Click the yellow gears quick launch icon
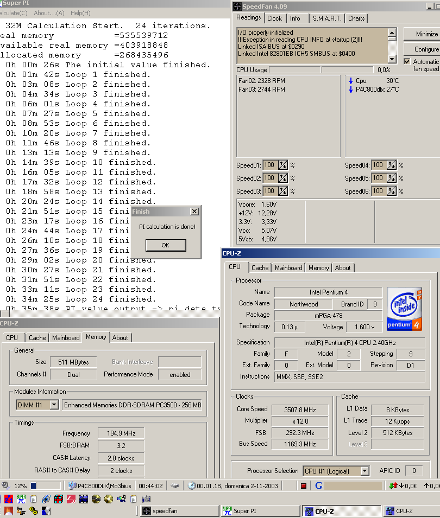Viewport: 440px width, 518px height. click(34, 511)
